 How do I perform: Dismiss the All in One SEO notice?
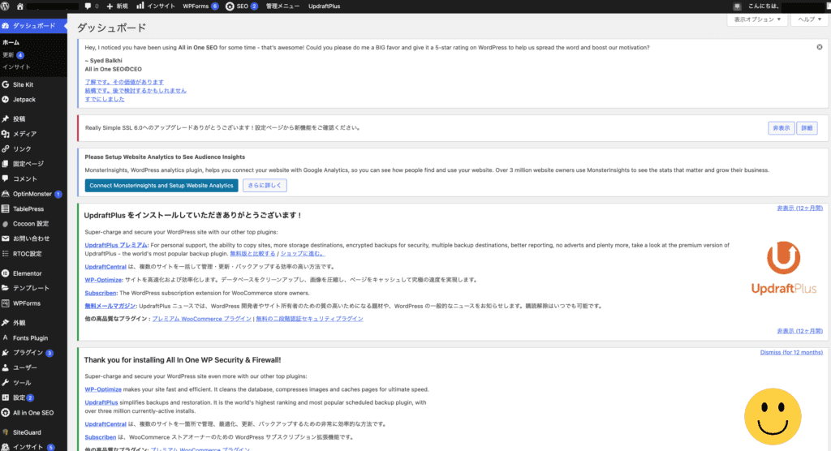point(820,47)
